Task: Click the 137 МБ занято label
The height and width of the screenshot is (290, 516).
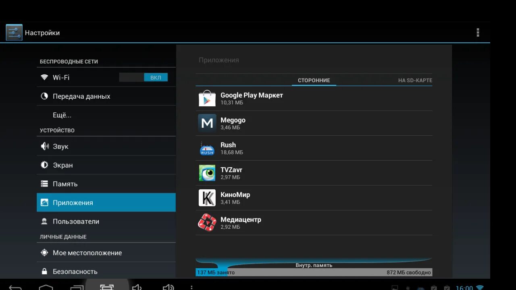Action: [x=216, y=273]
